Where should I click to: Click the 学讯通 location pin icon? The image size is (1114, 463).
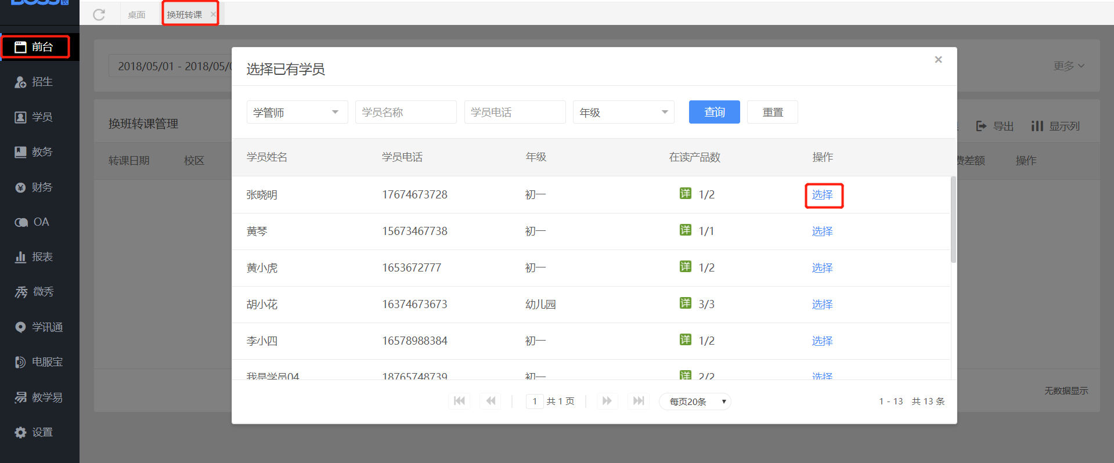pyautogui.click(x=20, y=327)
